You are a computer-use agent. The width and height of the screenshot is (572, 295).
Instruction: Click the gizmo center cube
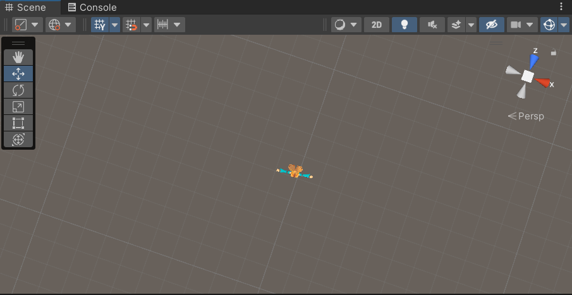point(527,76)
